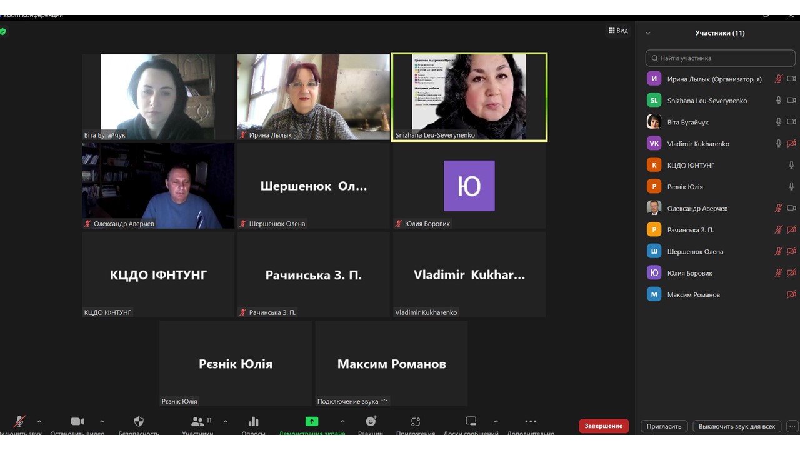Click the Security shield icon
The width and height of the screenshot is (800, 450).
(139, 422)
